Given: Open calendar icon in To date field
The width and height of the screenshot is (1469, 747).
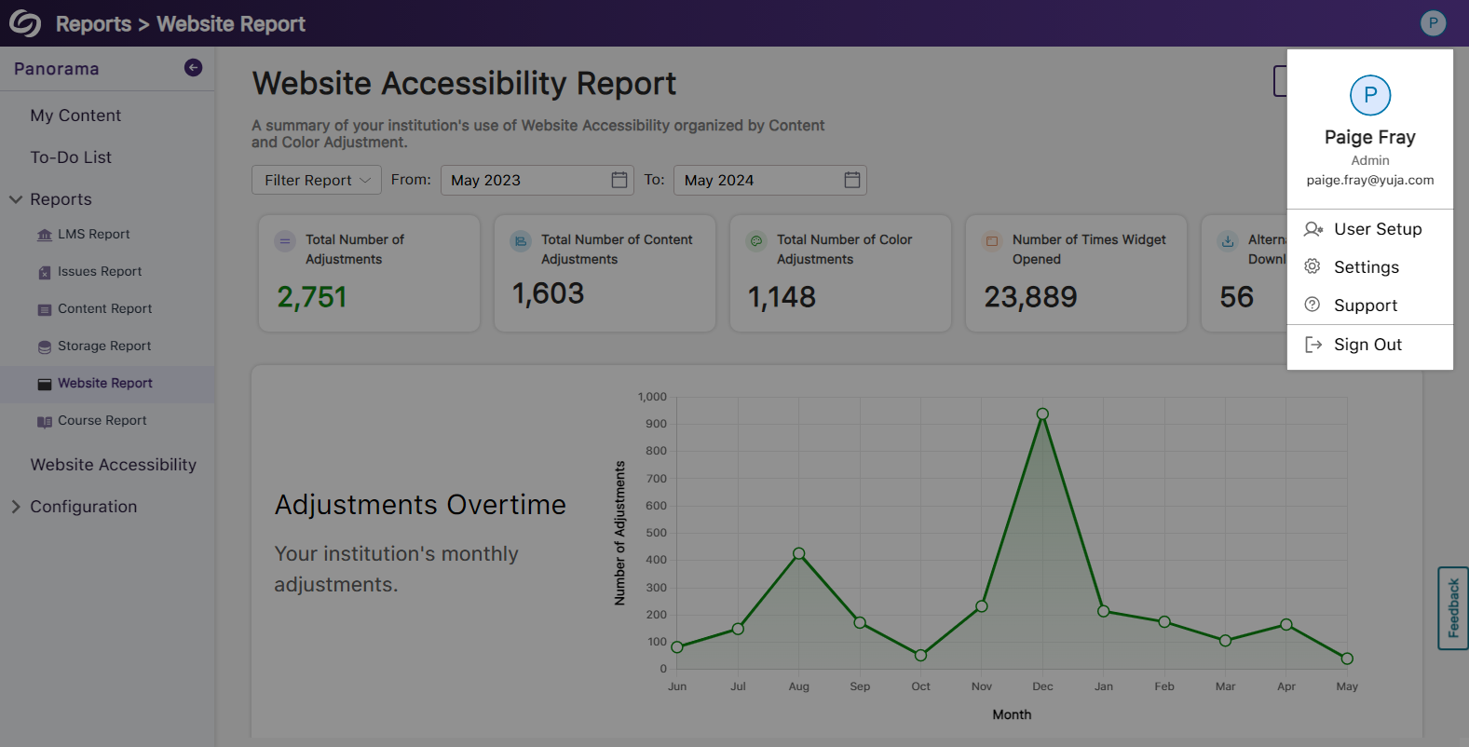Looking at the screenshot, I should coord(851,180).
